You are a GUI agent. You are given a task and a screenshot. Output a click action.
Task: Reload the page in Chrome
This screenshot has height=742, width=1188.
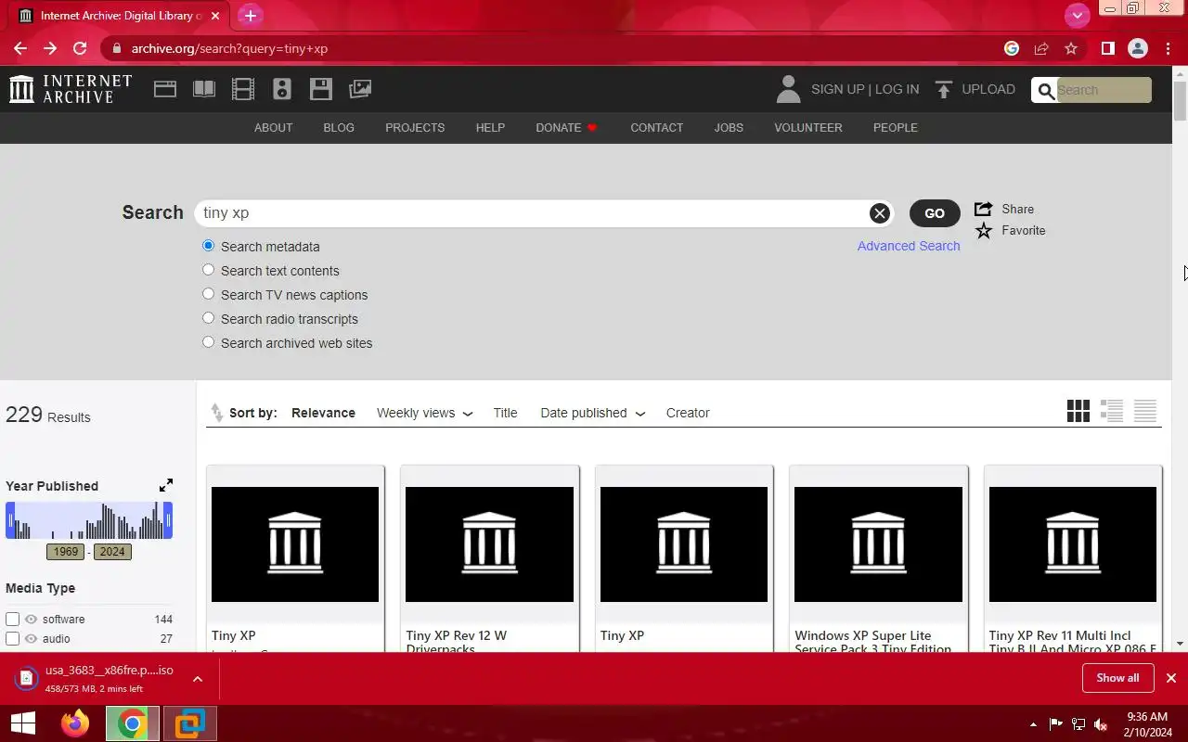[x=80, y=48]
